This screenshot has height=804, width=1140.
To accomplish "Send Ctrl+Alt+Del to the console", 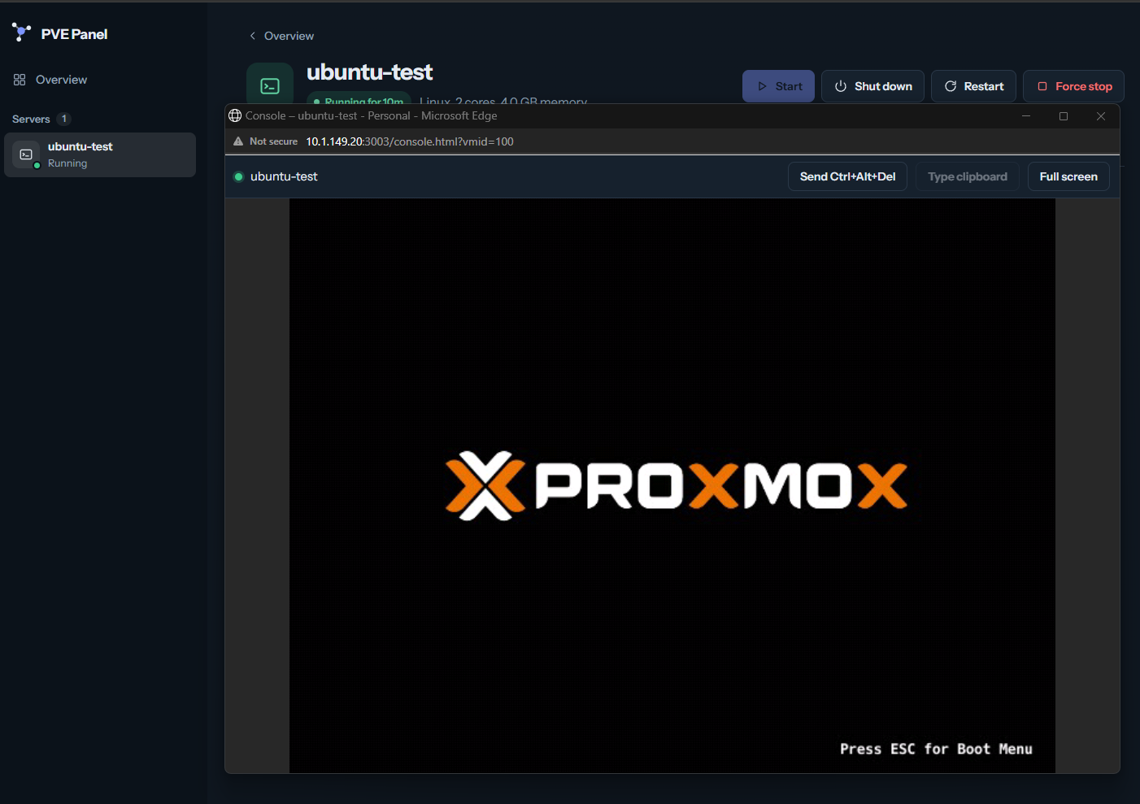I will pos(847,176).
